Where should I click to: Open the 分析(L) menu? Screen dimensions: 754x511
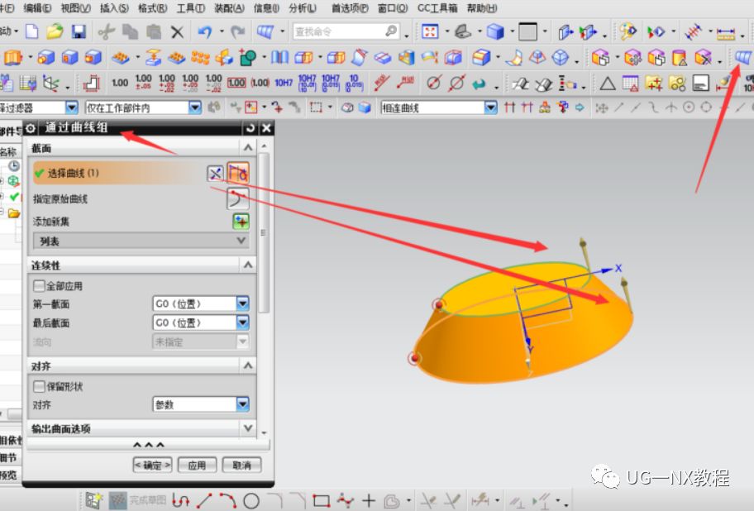pyautogui.click(x=303, y=7)
